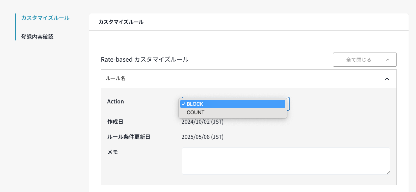Focus the メモ text area

click(x=286, y=161)
